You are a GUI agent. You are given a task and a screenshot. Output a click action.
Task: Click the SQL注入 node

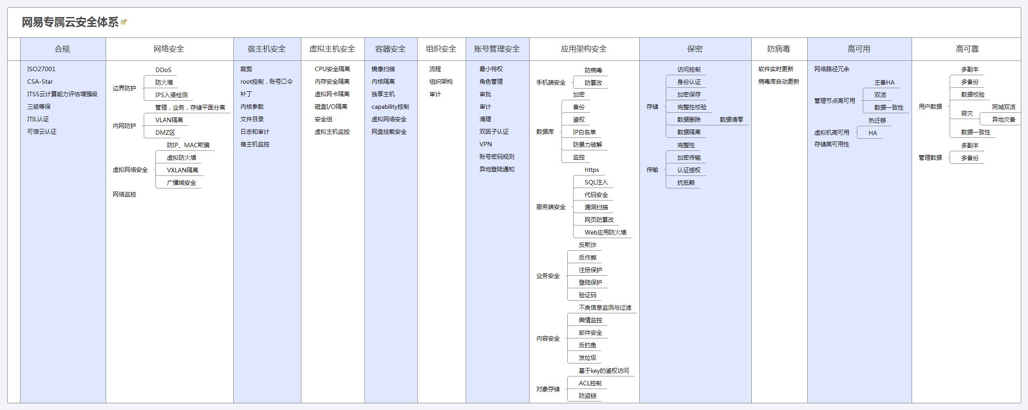point(596,182)
